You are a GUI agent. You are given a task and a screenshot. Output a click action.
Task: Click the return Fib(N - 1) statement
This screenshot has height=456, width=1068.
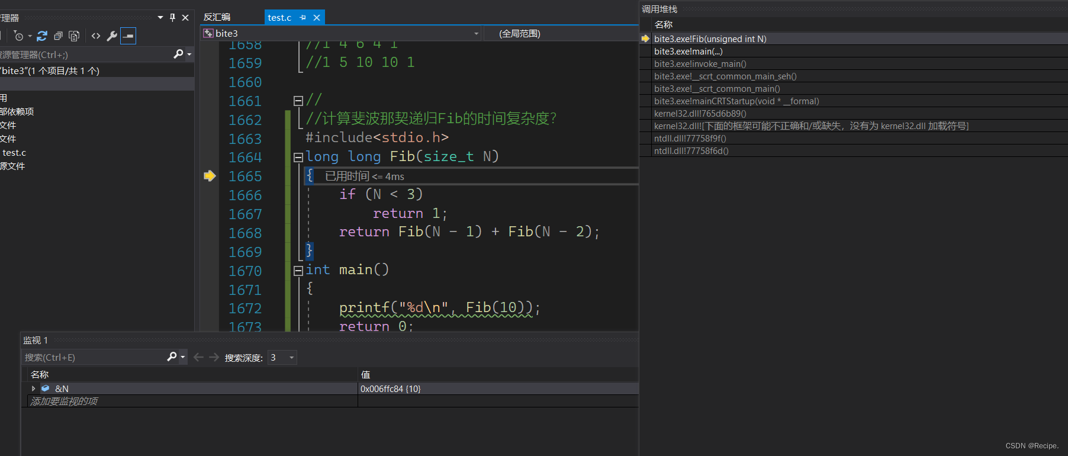[469, 232]
